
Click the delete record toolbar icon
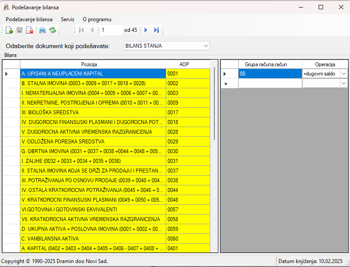tap(30, 30)
